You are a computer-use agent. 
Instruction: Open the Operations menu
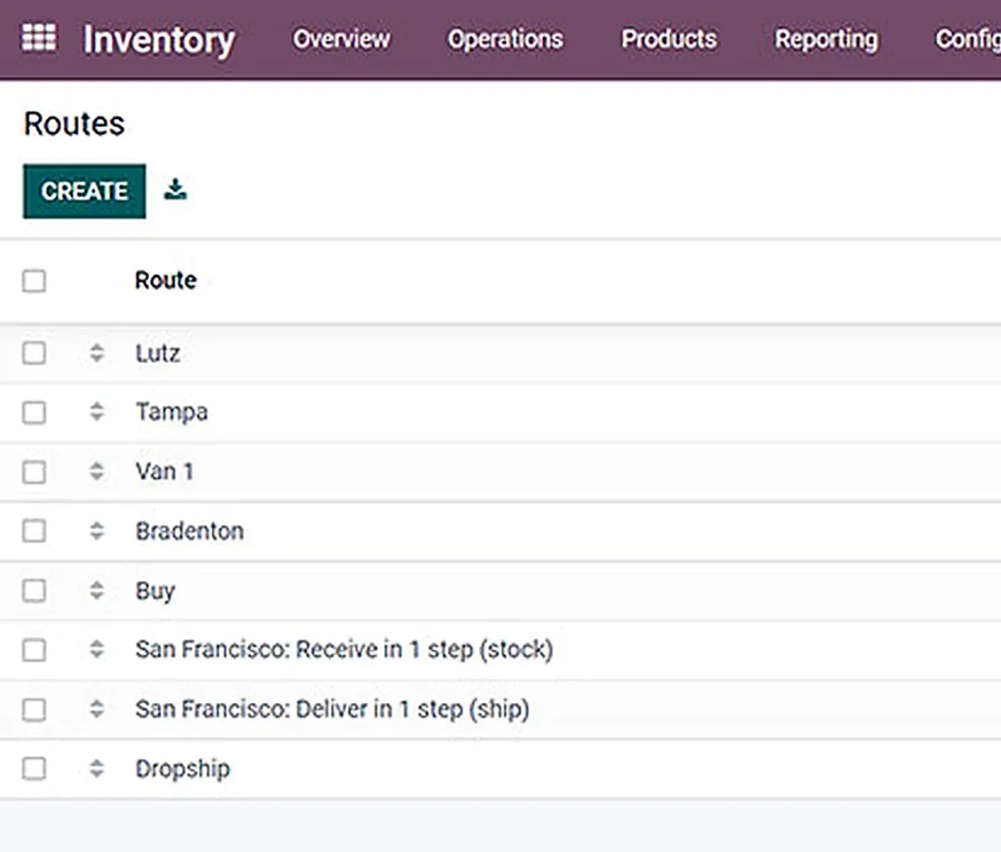pos(505,39)
